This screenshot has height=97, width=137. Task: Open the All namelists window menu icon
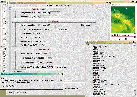[87, 42]
